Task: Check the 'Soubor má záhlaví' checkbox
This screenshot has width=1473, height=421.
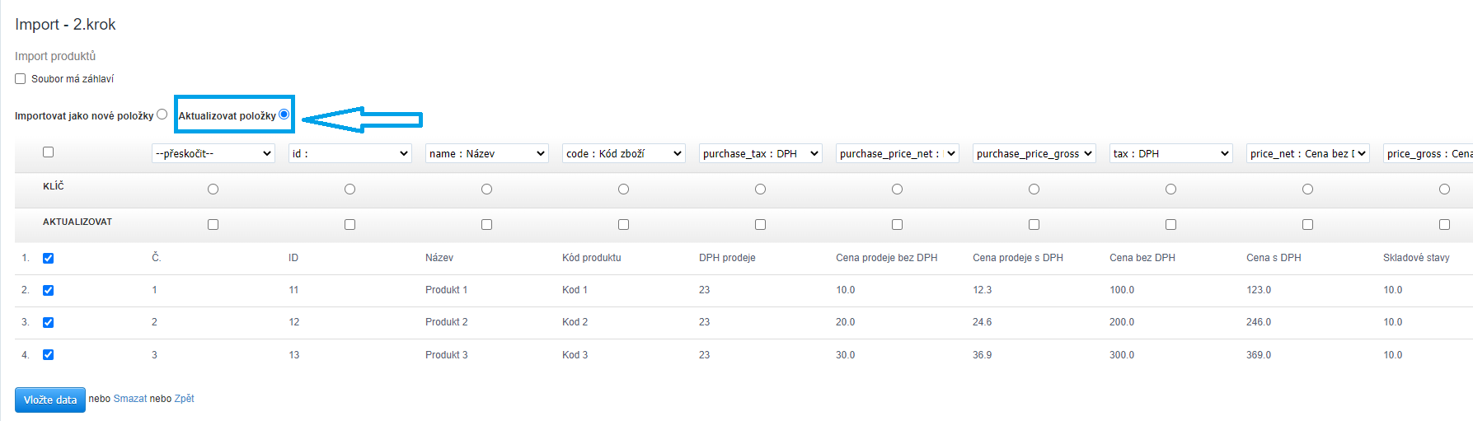Action: click(x=21, y=79)
